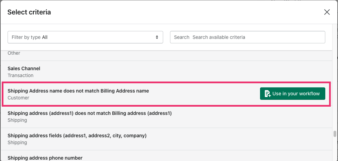Select Shipping Address name does not match Billing row
Viewport: 338px width, 161px height.
(x=166, y=94)
